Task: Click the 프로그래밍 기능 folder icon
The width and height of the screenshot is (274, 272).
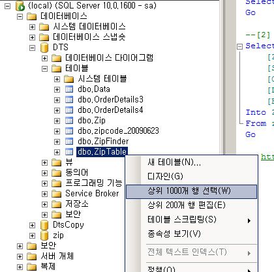Action: coord(57,183)
